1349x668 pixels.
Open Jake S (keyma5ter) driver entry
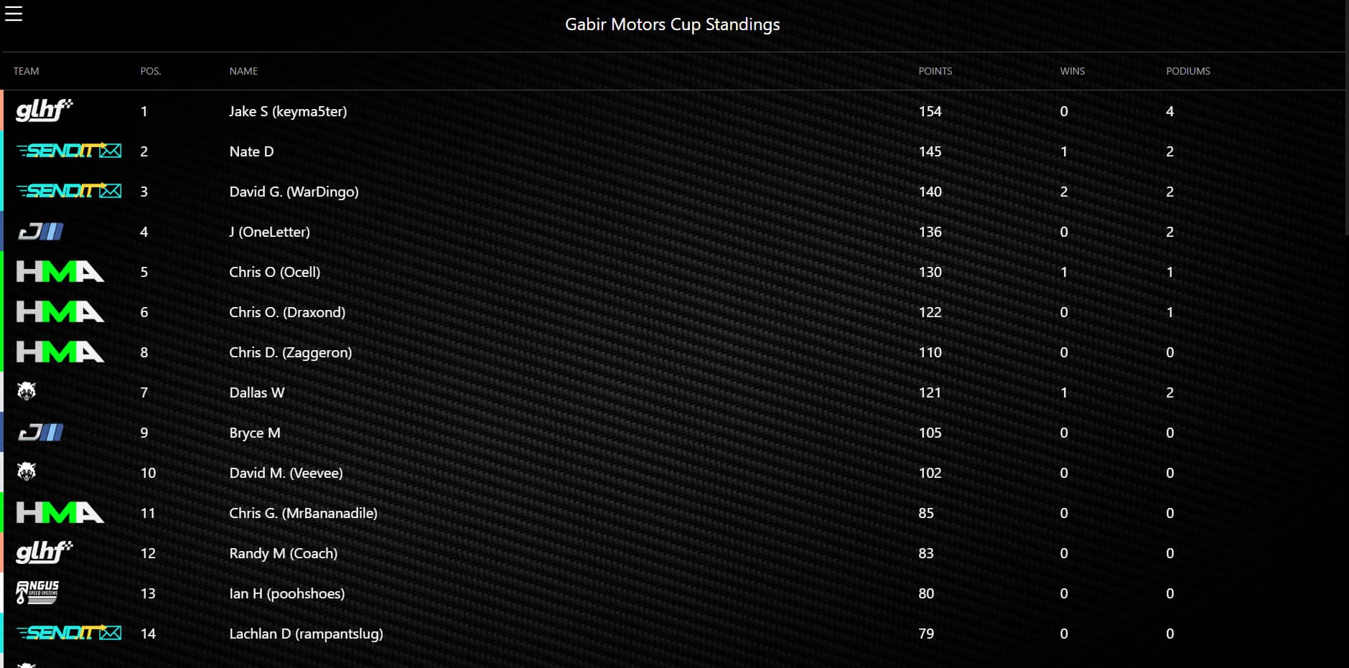(289, 111)
